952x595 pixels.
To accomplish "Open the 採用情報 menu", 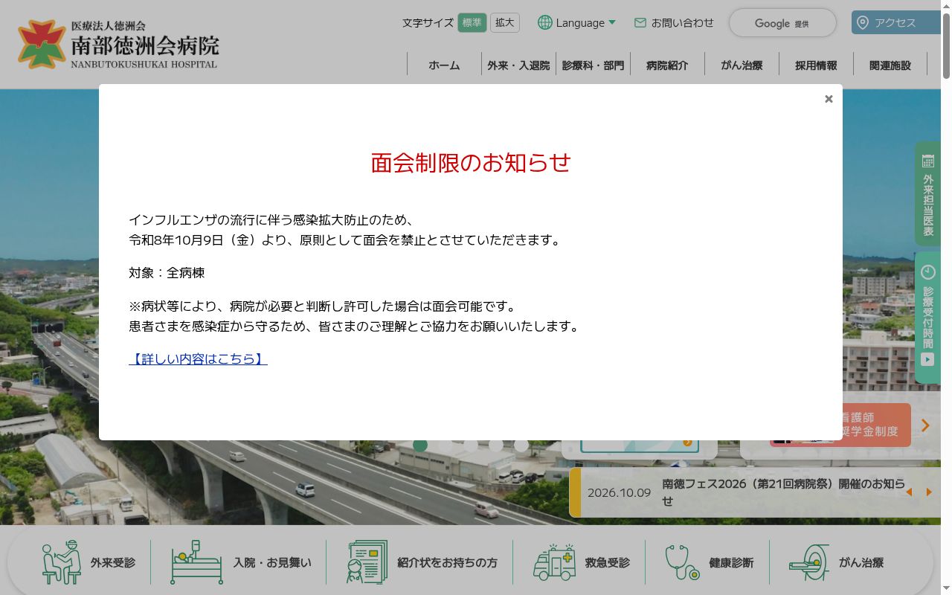I will 816,65.
